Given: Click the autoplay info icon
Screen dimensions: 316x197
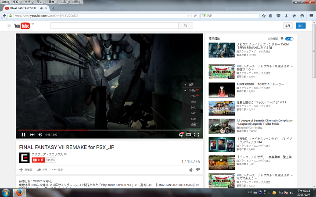Looking at the screenshot, I should point(282,39).
